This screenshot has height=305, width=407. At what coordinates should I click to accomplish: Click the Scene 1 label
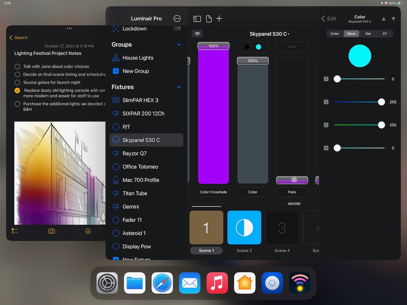[206, 250]
